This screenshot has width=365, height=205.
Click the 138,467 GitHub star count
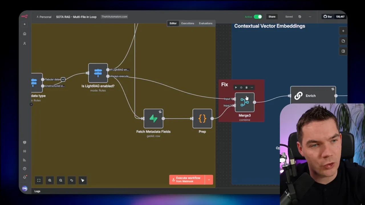pos(340,17)
